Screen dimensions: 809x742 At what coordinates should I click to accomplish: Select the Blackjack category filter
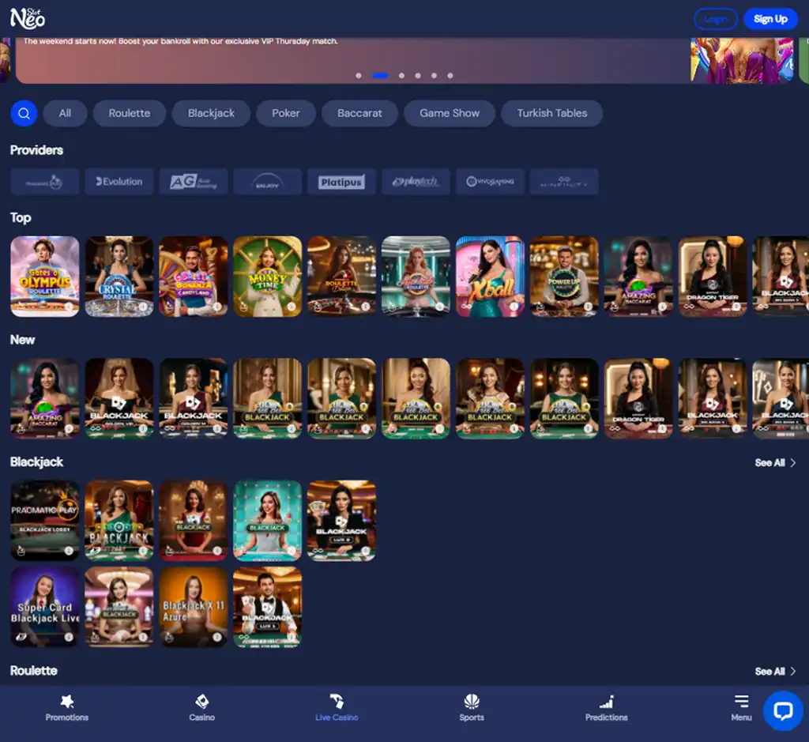(211, 113)
